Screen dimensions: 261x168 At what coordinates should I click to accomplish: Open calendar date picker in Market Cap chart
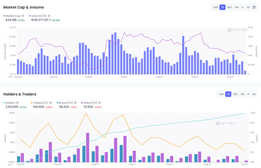254,7
